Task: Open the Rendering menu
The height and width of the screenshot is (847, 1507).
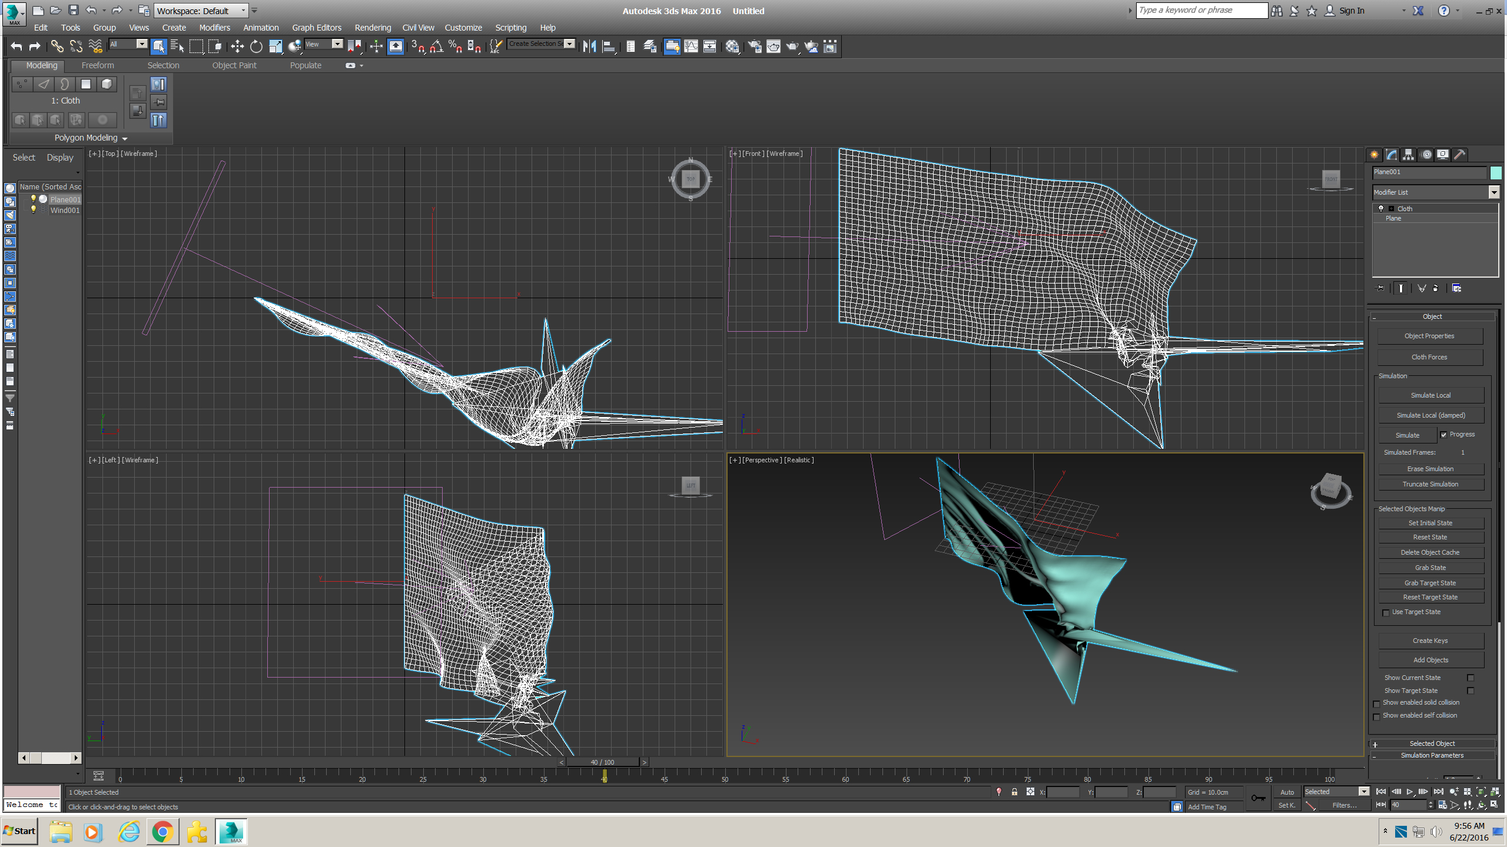Action: click(370, 27)
